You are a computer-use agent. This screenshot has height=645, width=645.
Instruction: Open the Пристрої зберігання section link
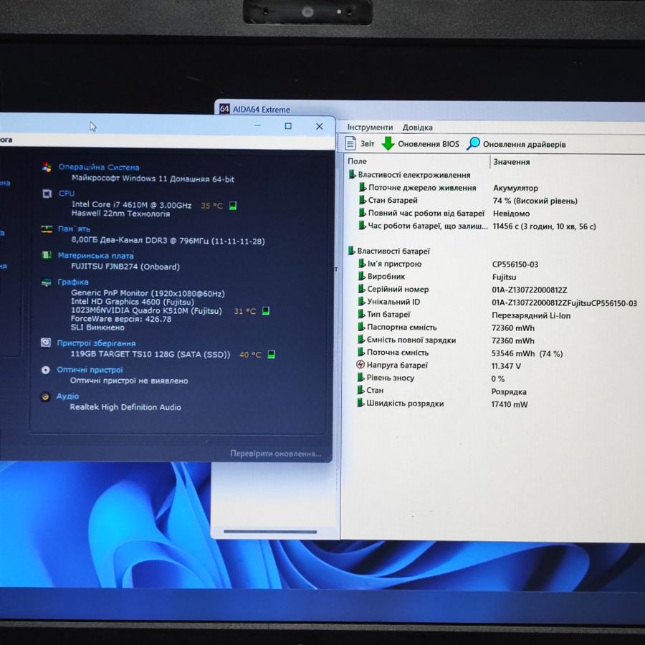(x=96, y=343)
